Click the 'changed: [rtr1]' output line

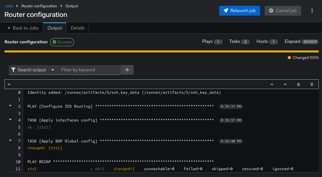45,148
